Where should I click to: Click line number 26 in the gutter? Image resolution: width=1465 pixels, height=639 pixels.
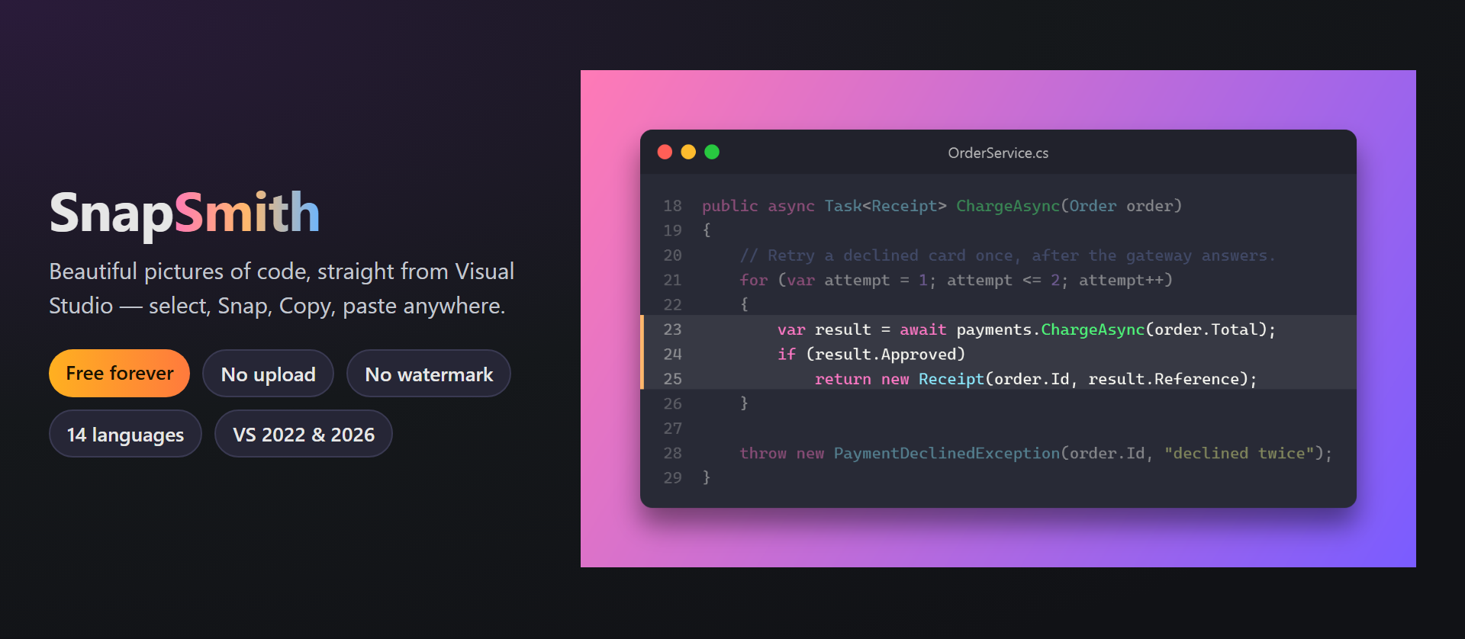point(672,403)
